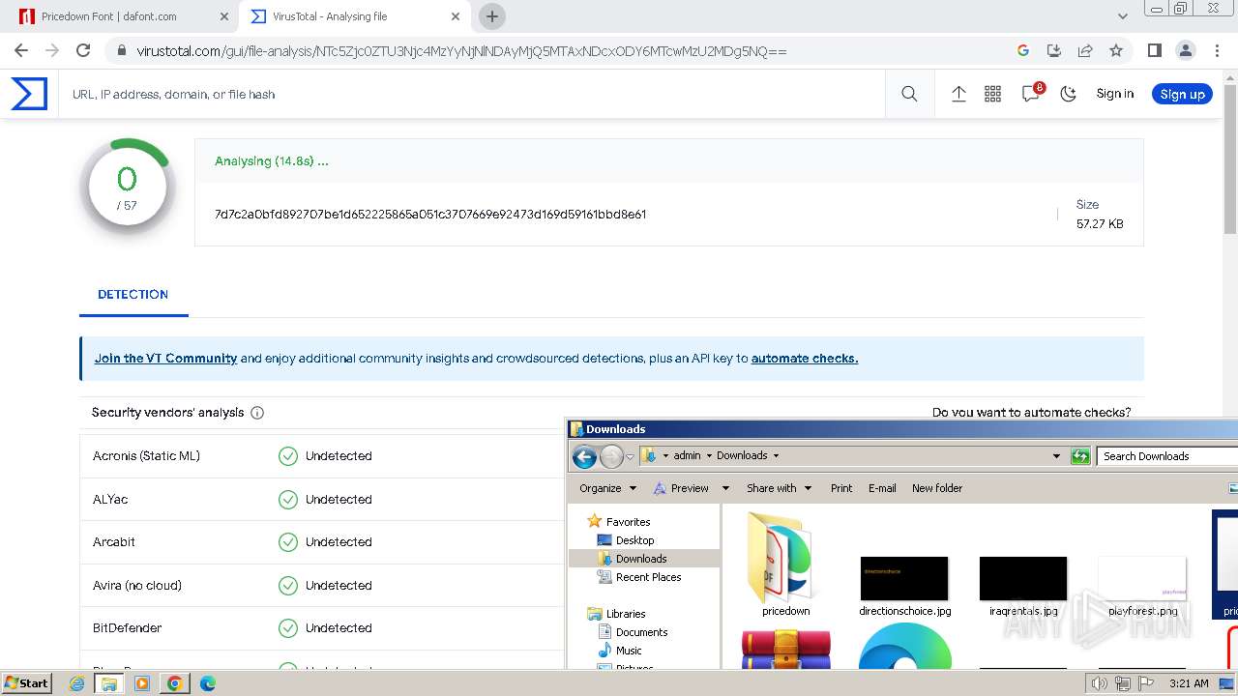Open the Chrome three-dot menu
Viewport: 1238px width, 696px height.
click(x=1216, y=50)
